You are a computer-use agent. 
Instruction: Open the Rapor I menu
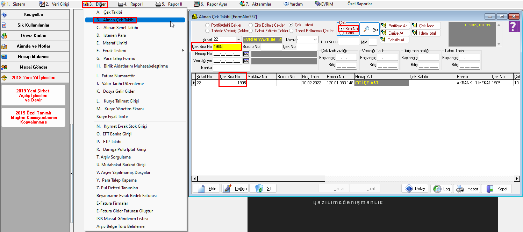131,4
